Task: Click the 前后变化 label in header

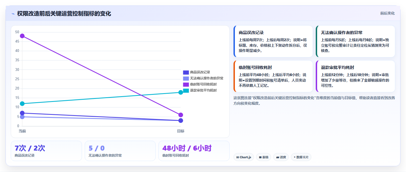Action: pos(387,13)
